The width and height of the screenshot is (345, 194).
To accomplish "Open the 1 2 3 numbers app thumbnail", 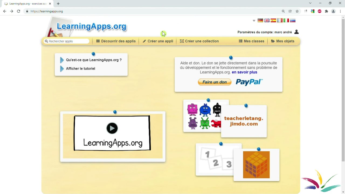I will 216,160.
